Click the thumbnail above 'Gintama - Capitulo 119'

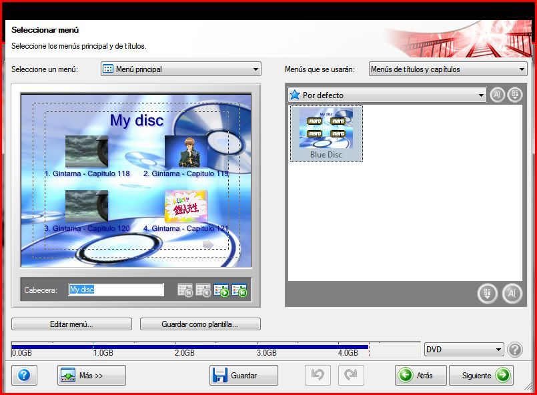[186, 151]
